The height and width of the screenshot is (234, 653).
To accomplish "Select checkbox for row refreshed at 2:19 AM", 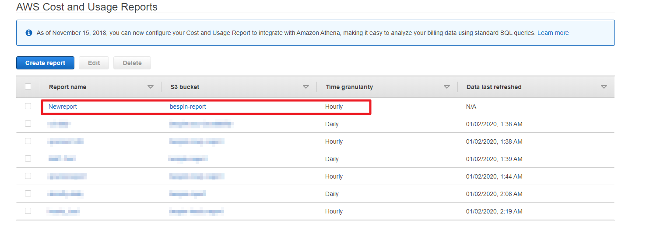I will pos(28,211).
